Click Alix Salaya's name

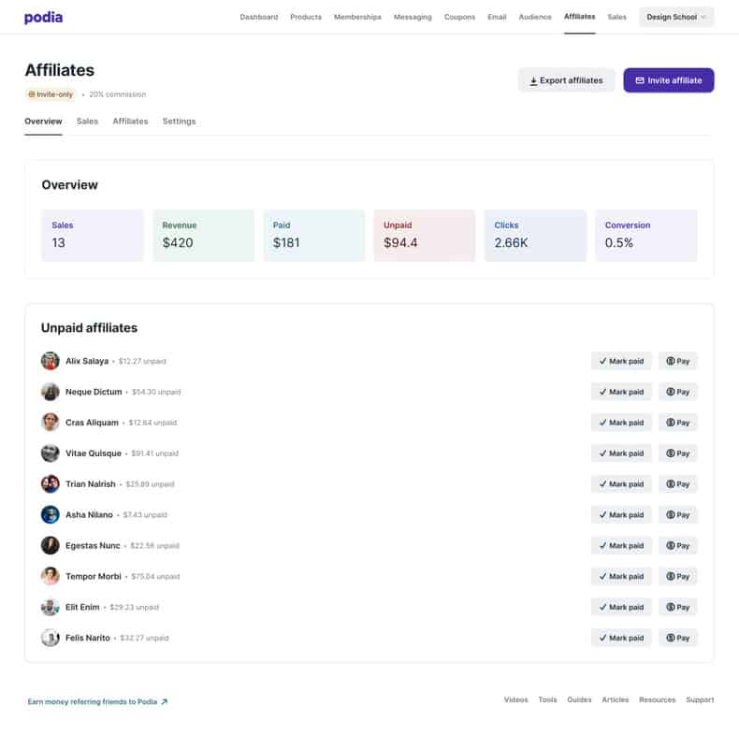coord(87,361)
